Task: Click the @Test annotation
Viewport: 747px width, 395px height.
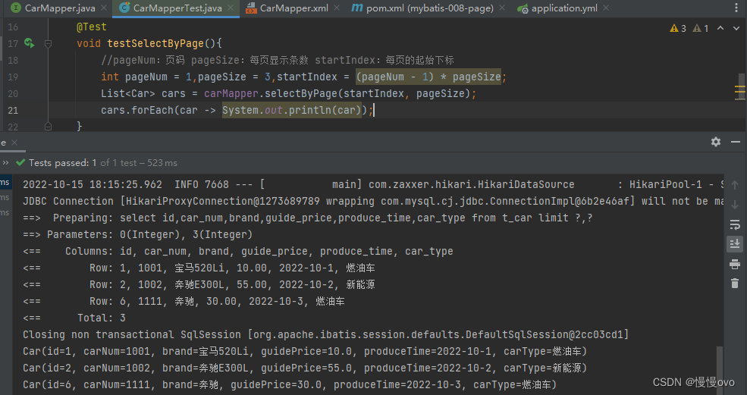Action: coord(92,27)
